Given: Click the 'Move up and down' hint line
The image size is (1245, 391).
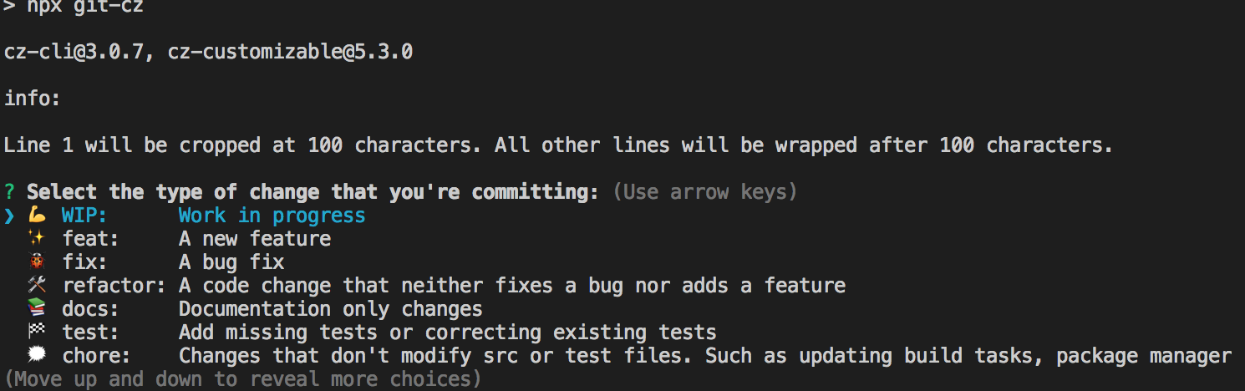Looking at the screenshot, I should pyautogui.click(x=242, y=380).
